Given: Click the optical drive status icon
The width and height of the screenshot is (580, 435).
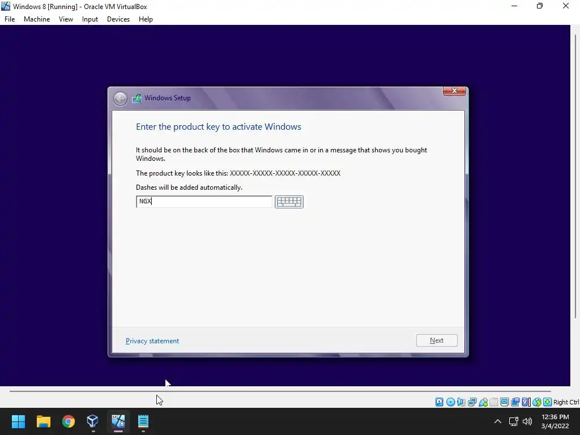Looking at the screenshot, I should 450,402.
